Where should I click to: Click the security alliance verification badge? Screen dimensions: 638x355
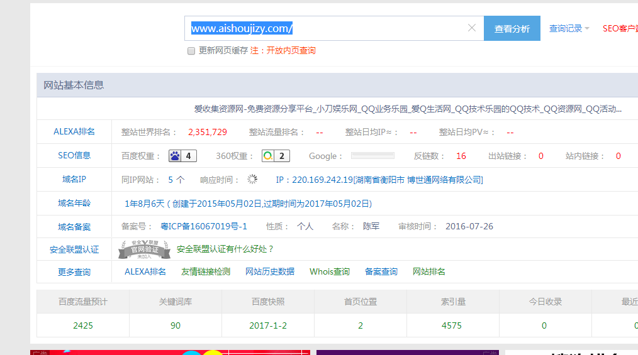point(144,249)
